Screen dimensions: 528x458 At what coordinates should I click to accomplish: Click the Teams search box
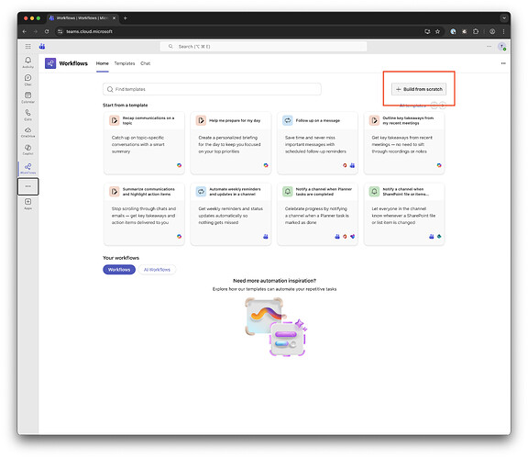pos(263,47)
